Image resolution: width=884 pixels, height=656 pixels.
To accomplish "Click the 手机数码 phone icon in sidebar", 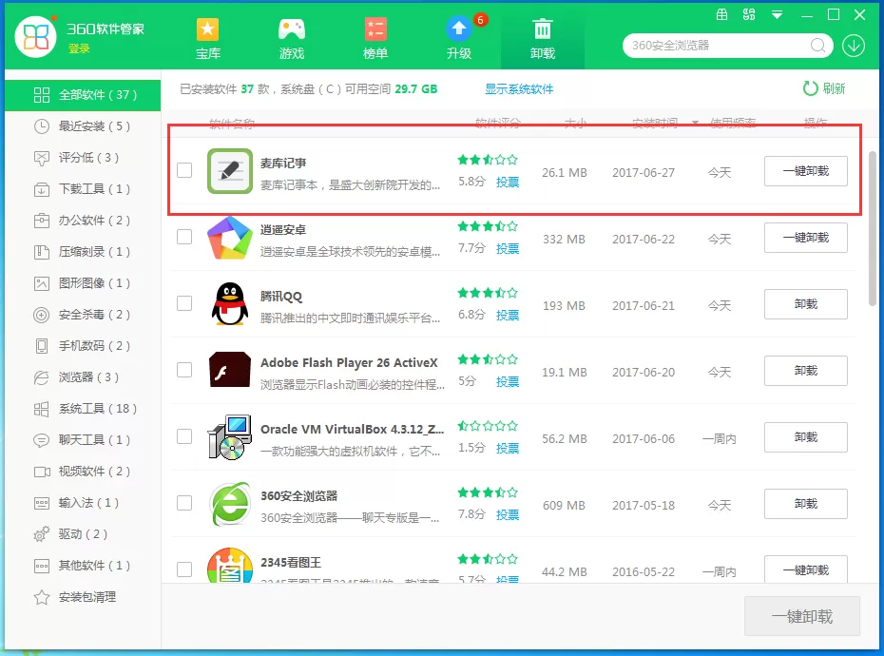I will [42, 346].
